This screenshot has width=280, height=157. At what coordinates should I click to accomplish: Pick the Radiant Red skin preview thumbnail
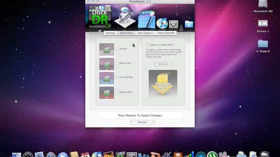(107, 92)
